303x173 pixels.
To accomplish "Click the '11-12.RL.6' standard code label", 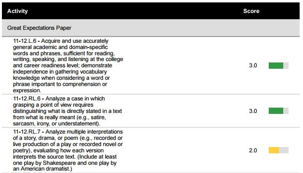I will (x=27, y=99).
